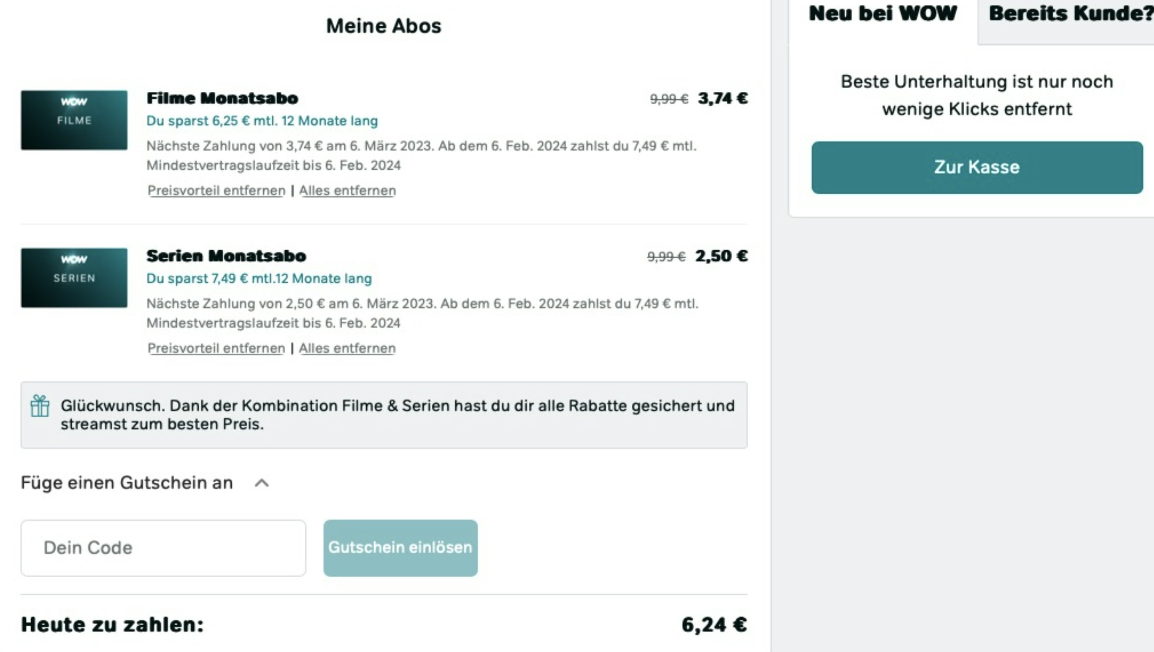Click the 'Filme Monatsabo' title

[x=222, y=98]
